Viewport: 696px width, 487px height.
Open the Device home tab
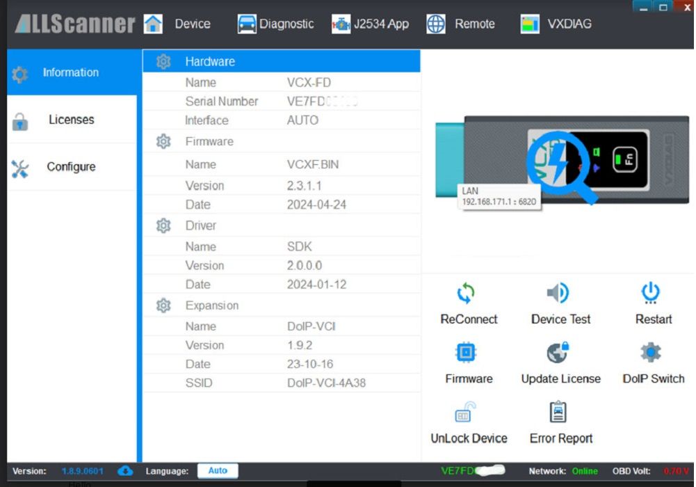pos(178,24)
